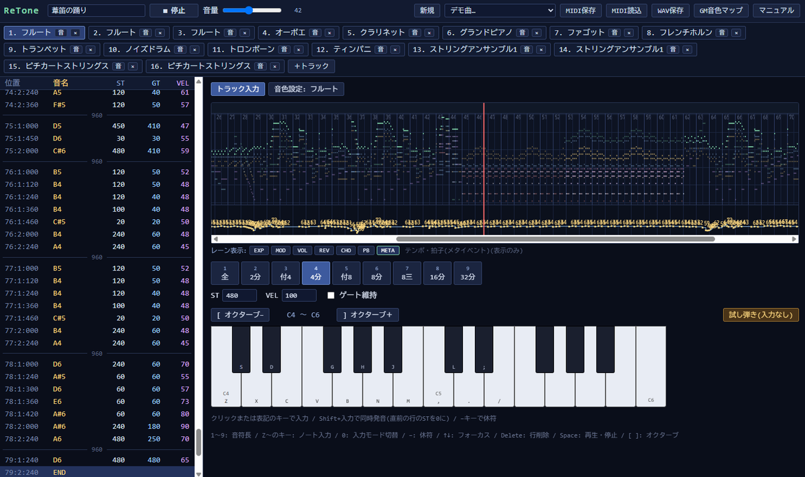Select the 全 whole note length
This screenshot has width=805, height=477.
tap(225, 273)
